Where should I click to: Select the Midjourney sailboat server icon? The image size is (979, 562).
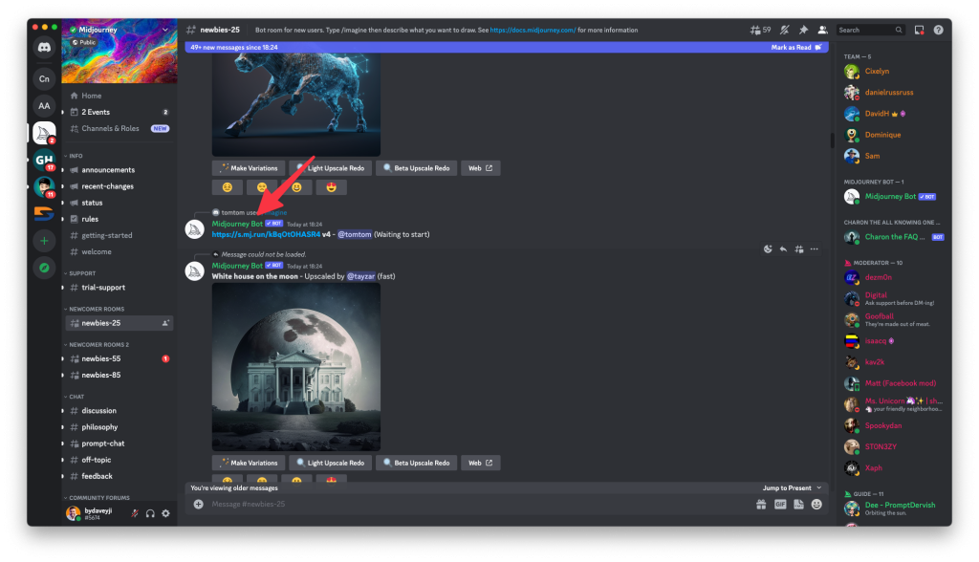44,133
